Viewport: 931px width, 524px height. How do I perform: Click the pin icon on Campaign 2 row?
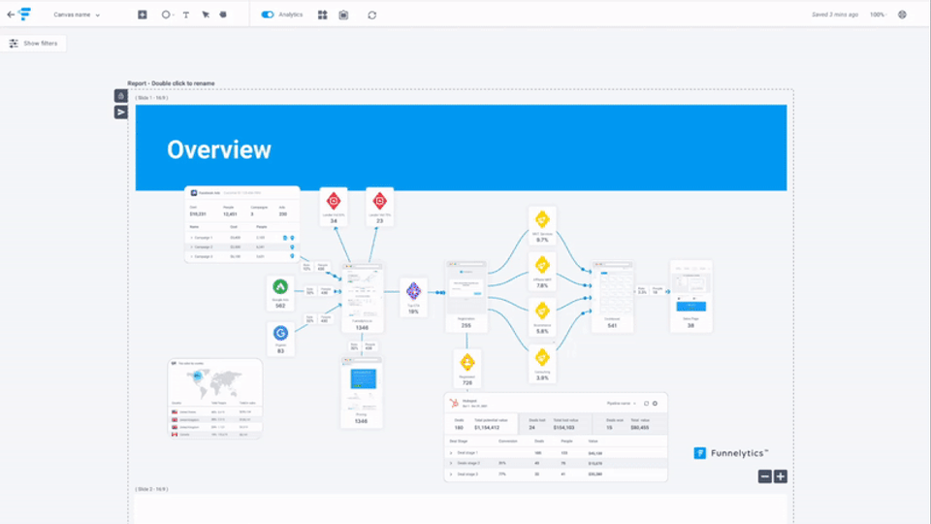click(292, 247)
